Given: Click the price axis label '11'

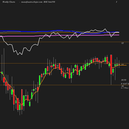Looking at the screenshot, I should coord(123,64).
